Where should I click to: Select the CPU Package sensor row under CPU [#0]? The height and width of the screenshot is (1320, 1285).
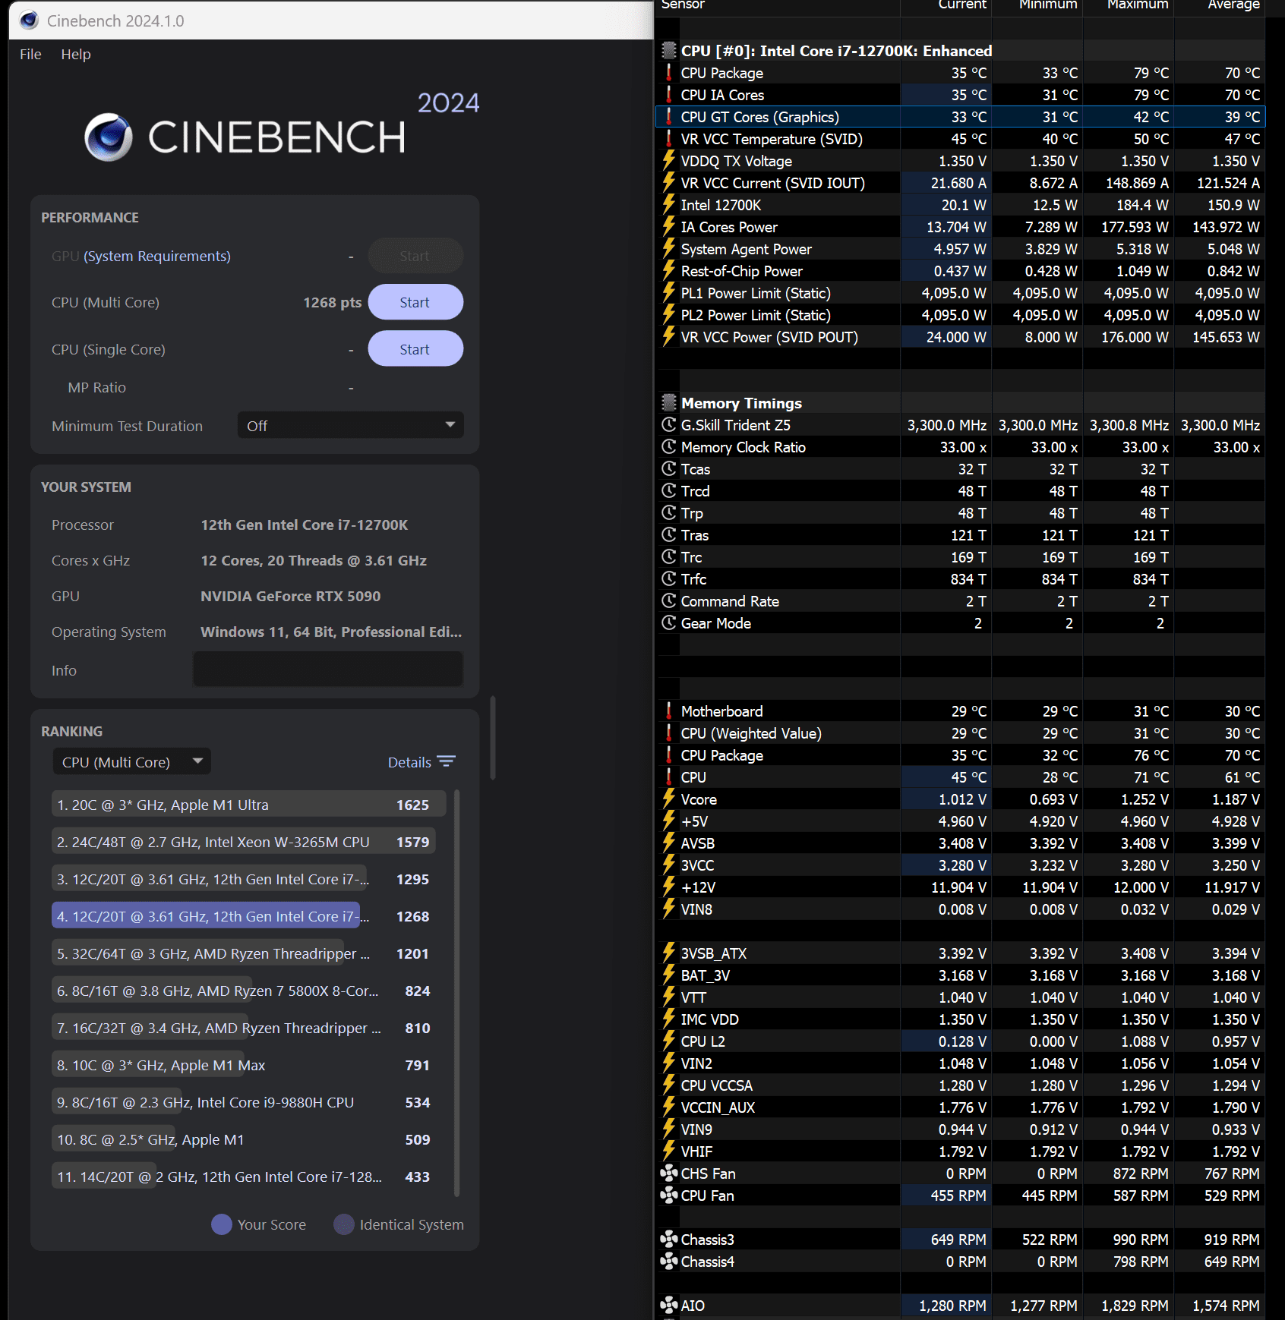961,73
